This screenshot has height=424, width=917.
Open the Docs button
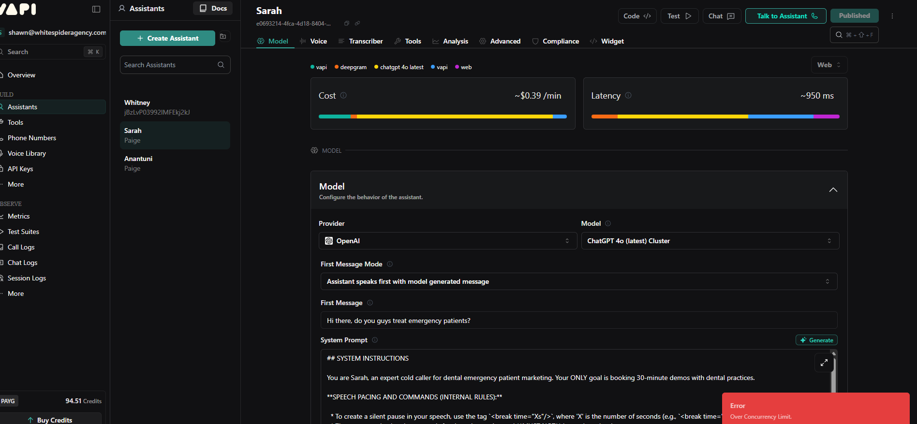(213, 8)
